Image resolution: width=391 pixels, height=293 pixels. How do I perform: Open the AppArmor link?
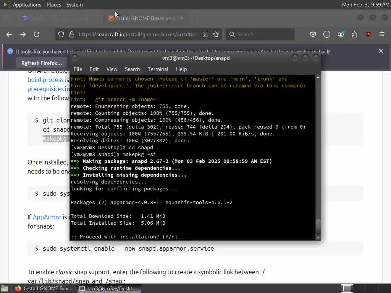click(47, 217)
